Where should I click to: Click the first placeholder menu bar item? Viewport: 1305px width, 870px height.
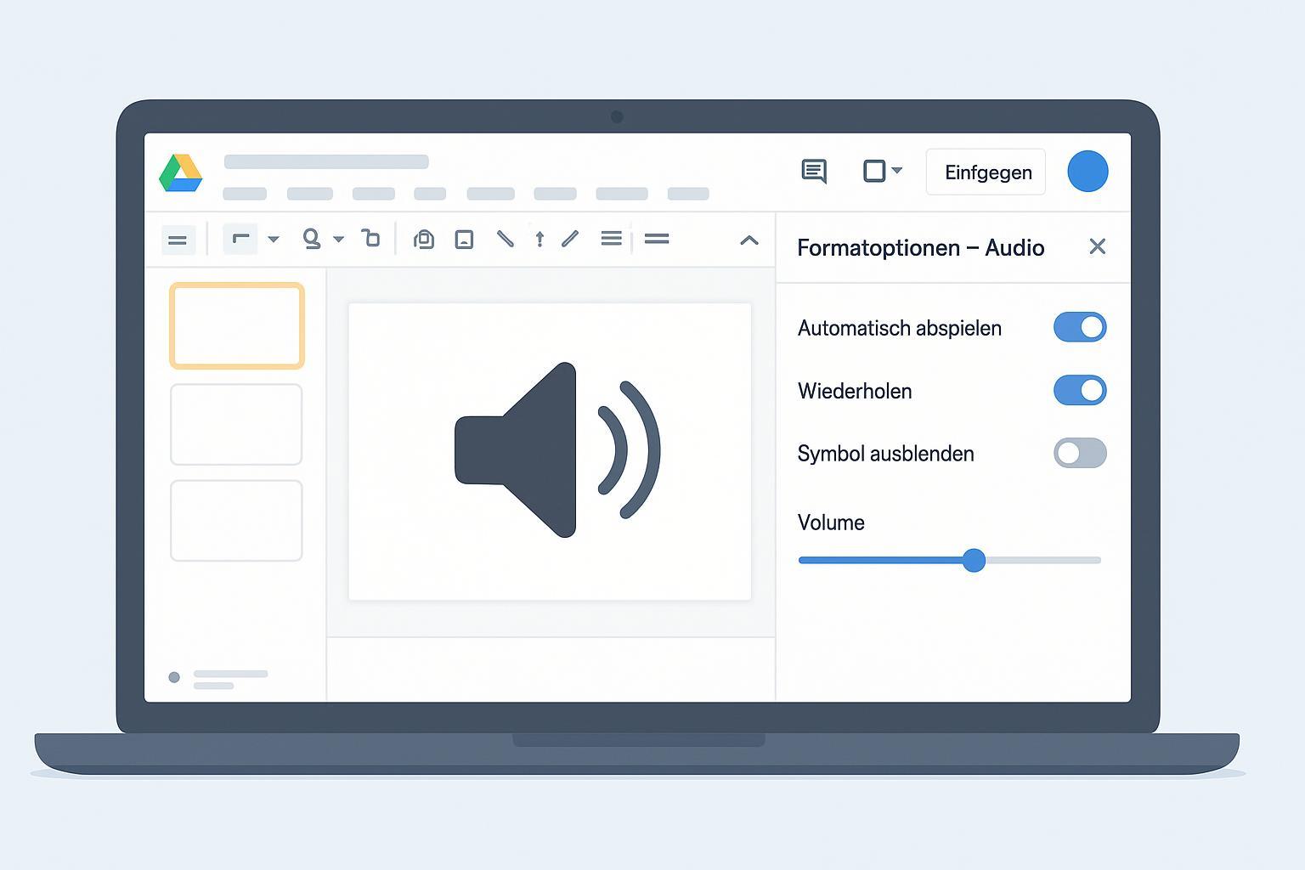[245, 194]
